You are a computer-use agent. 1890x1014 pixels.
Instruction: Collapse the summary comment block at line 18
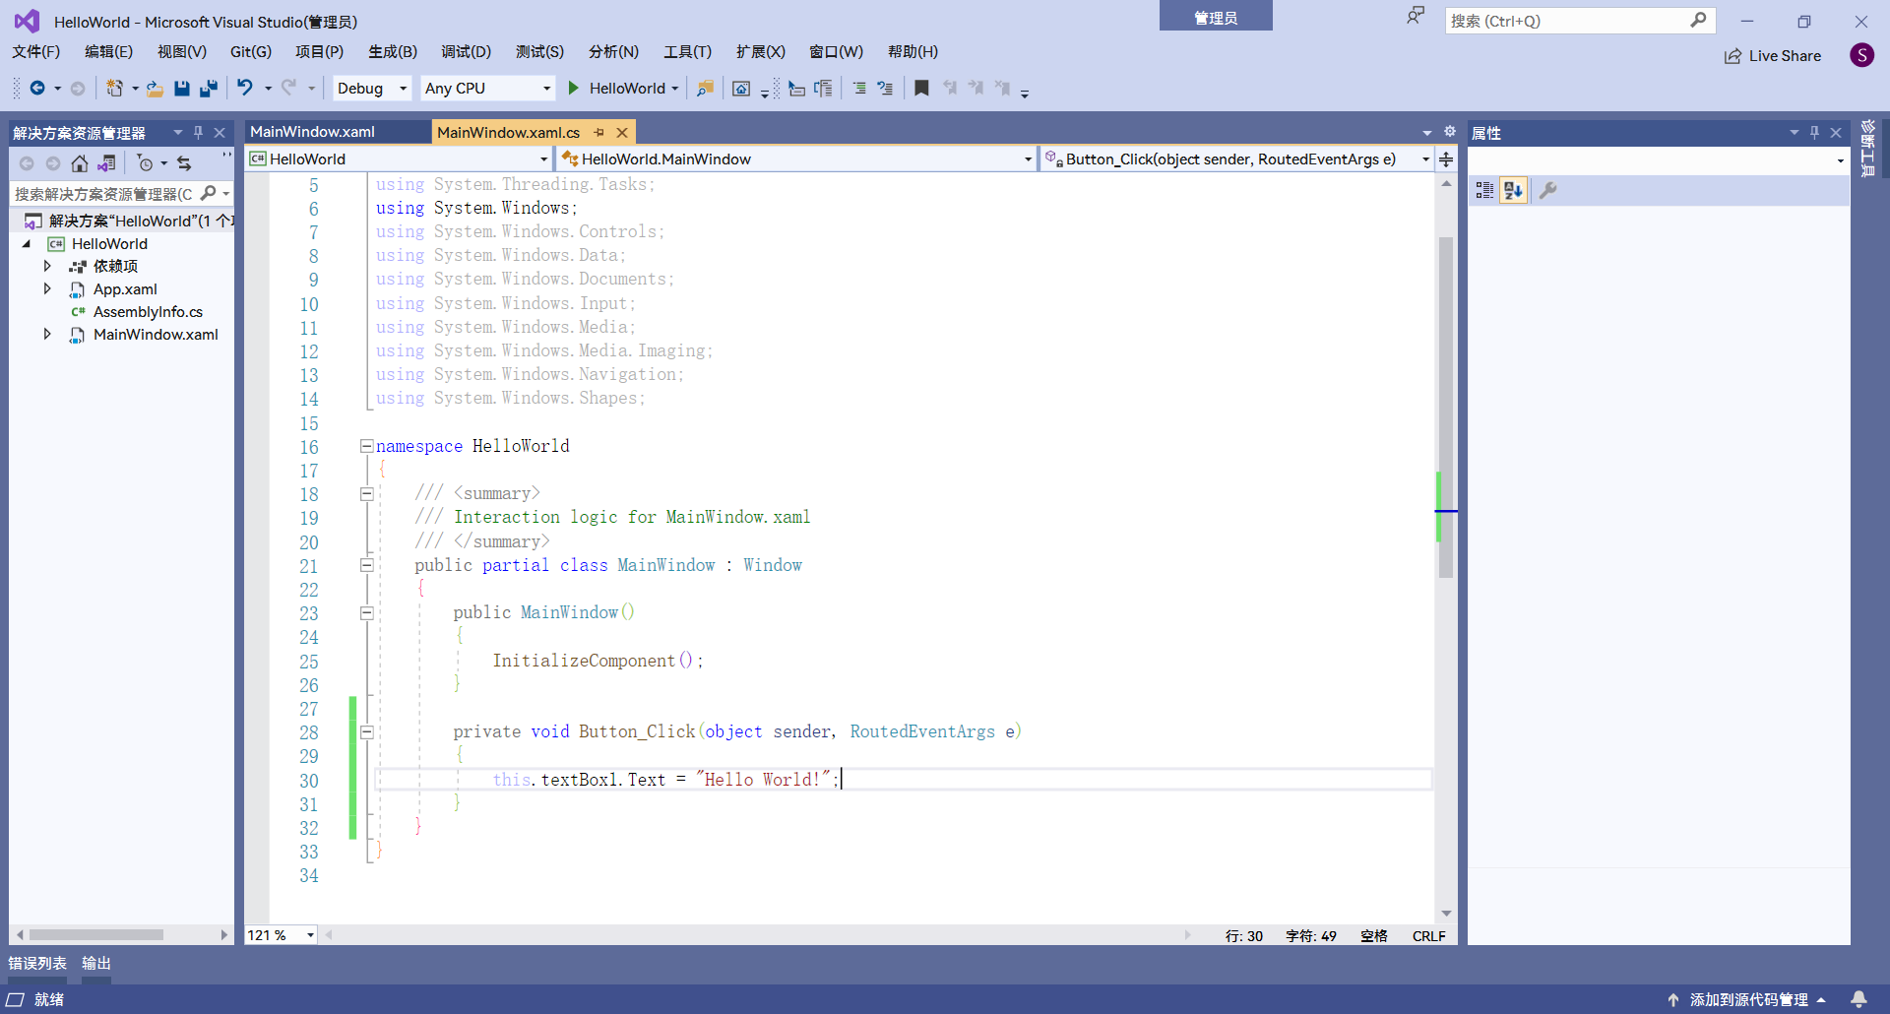click(x=366, y=494)
